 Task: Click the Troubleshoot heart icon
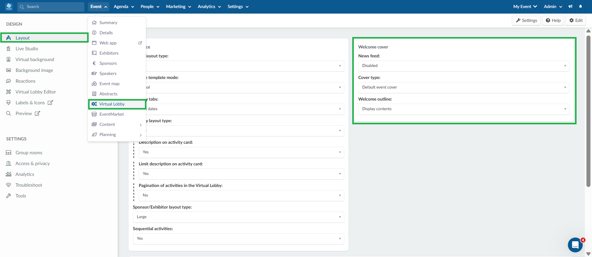(x=9, y=185)
